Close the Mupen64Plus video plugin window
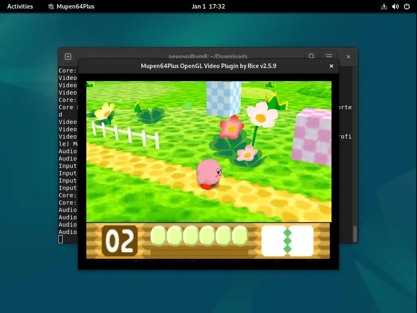 [331, 66]
